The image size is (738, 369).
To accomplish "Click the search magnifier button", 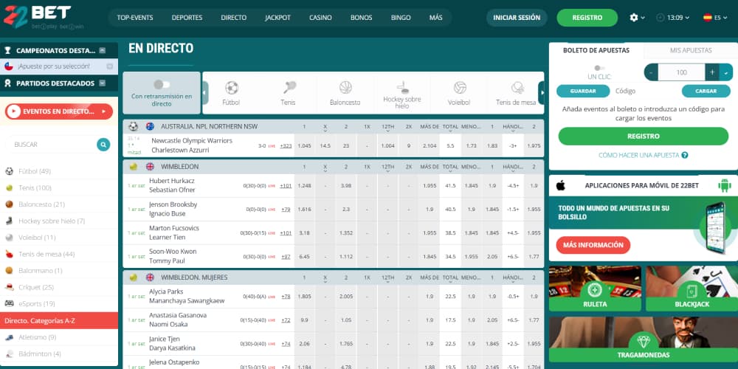I will point(103,145).
